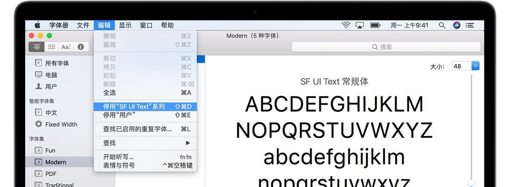Open the 文件 menu

coord(83,25)
